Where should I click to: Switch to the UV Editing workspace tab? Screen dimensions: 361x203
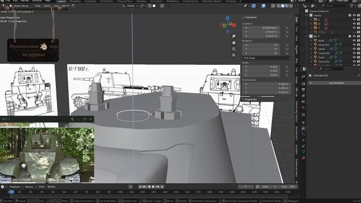tap(106, 1)
